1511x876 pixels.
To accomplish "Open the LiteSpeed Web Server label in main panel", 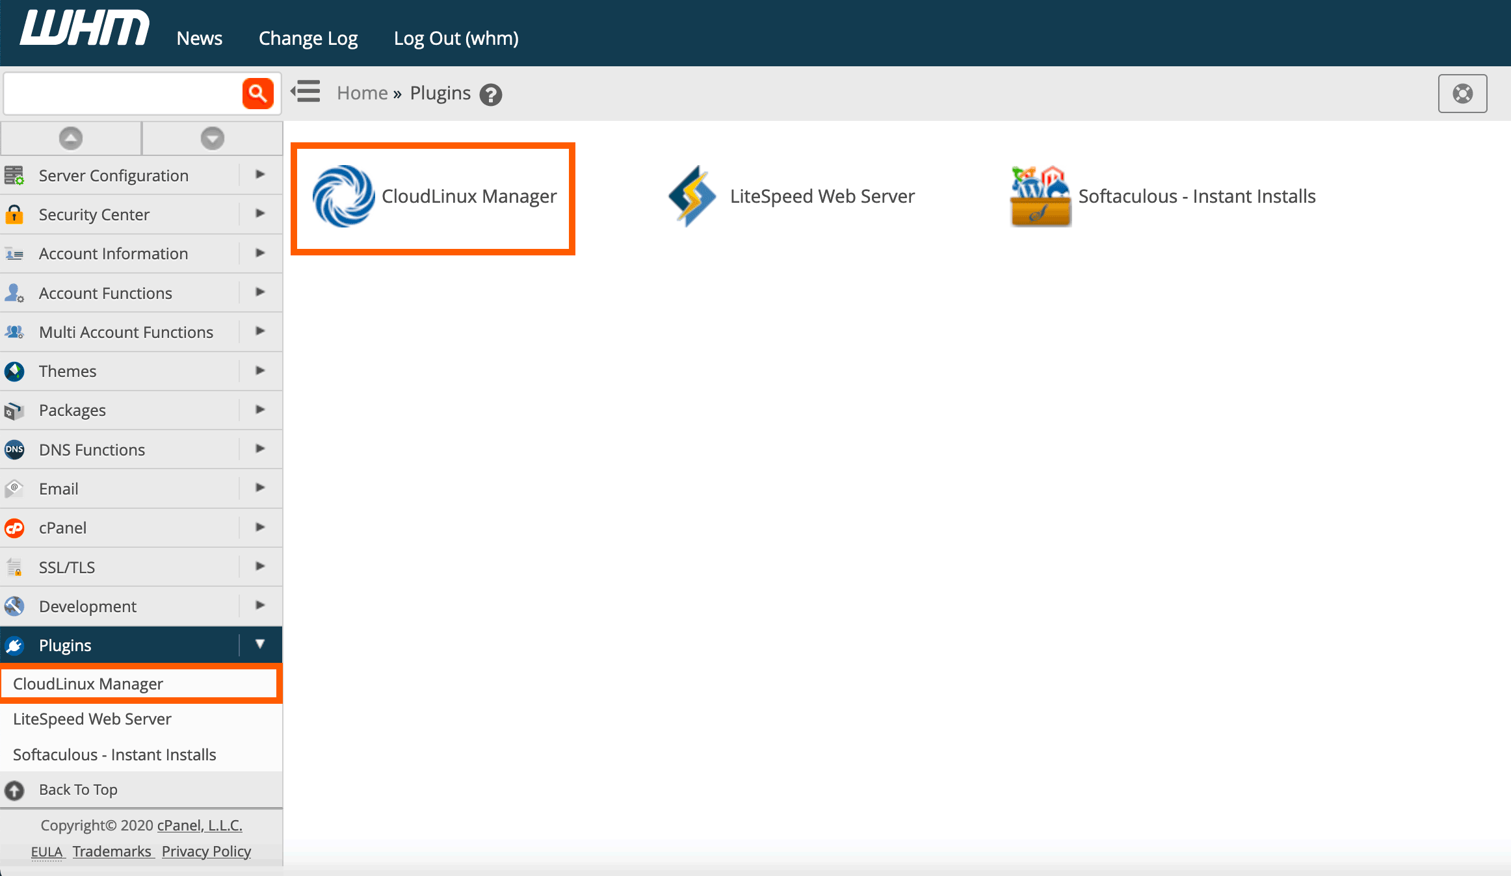I will tap(822, 196).
